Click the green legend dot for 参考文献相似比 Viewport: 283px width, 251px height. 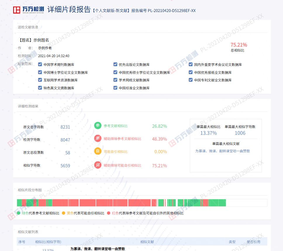[x=18, y=213]
